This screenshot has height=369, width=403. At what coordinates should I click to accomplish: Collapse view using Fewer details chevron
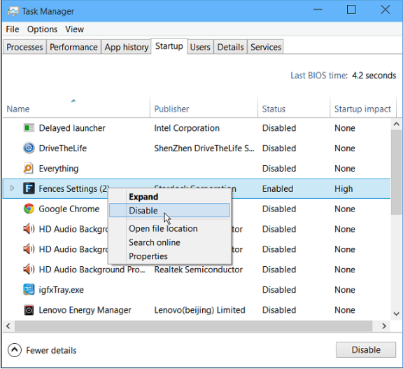(x=15, y=350)
